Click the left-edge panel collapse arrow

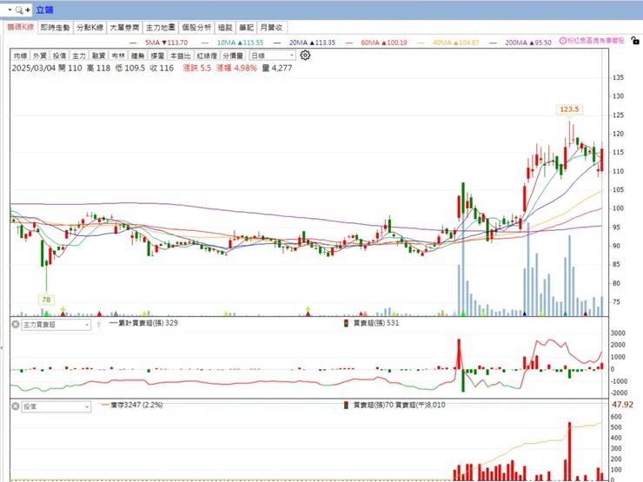pyautogui.click(x=2, y=347)
